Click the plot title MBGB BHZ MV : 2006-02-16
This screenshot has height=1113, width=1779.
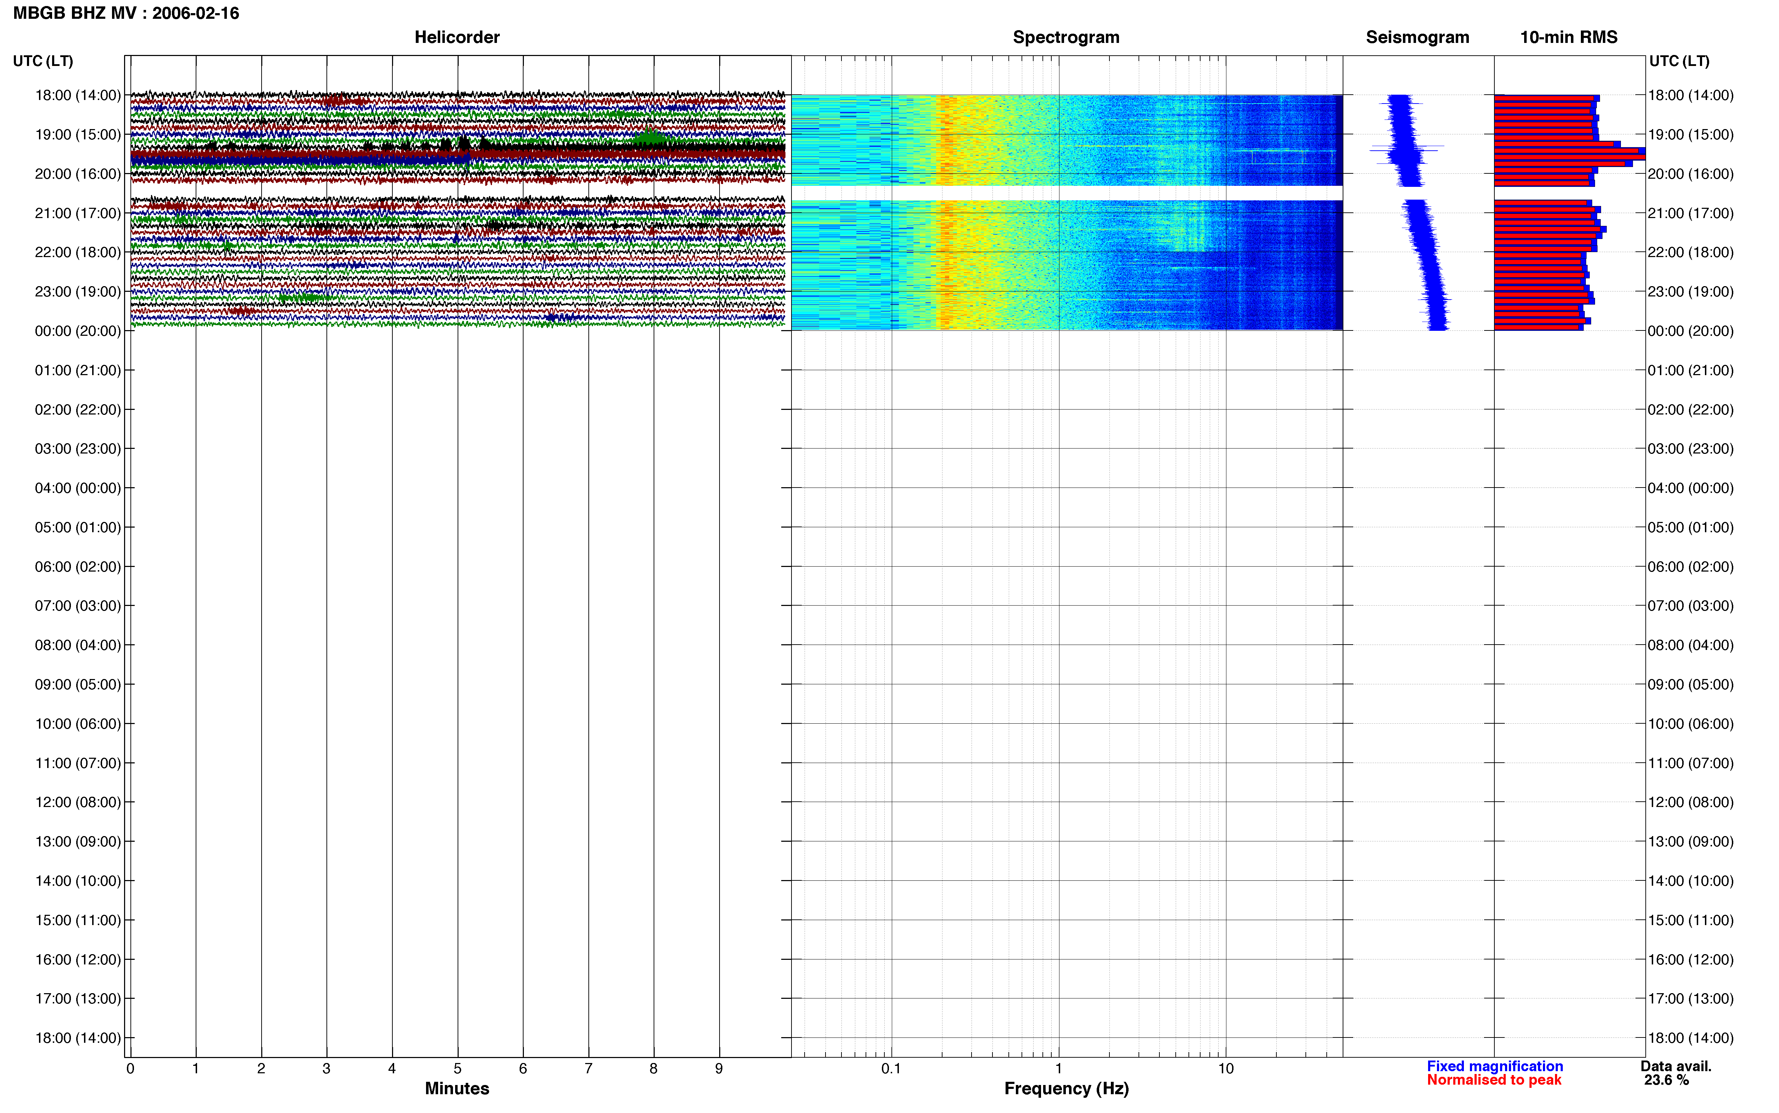click(126, 13)
